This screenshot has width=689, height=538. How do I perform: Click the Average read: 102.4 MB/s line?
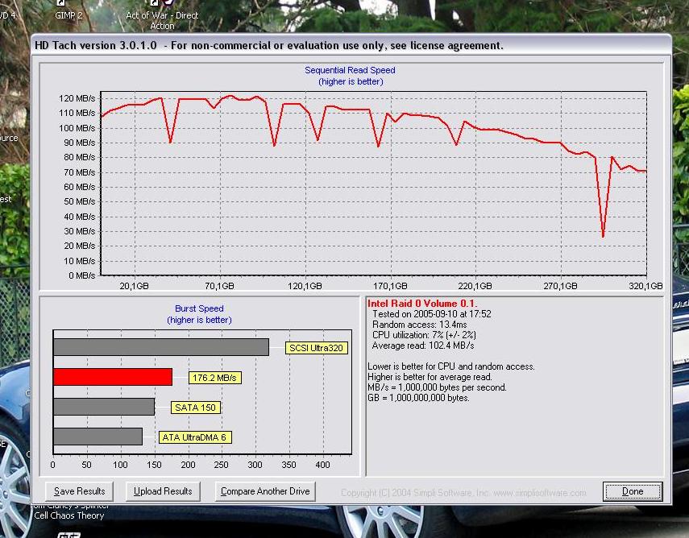[423, 346]
